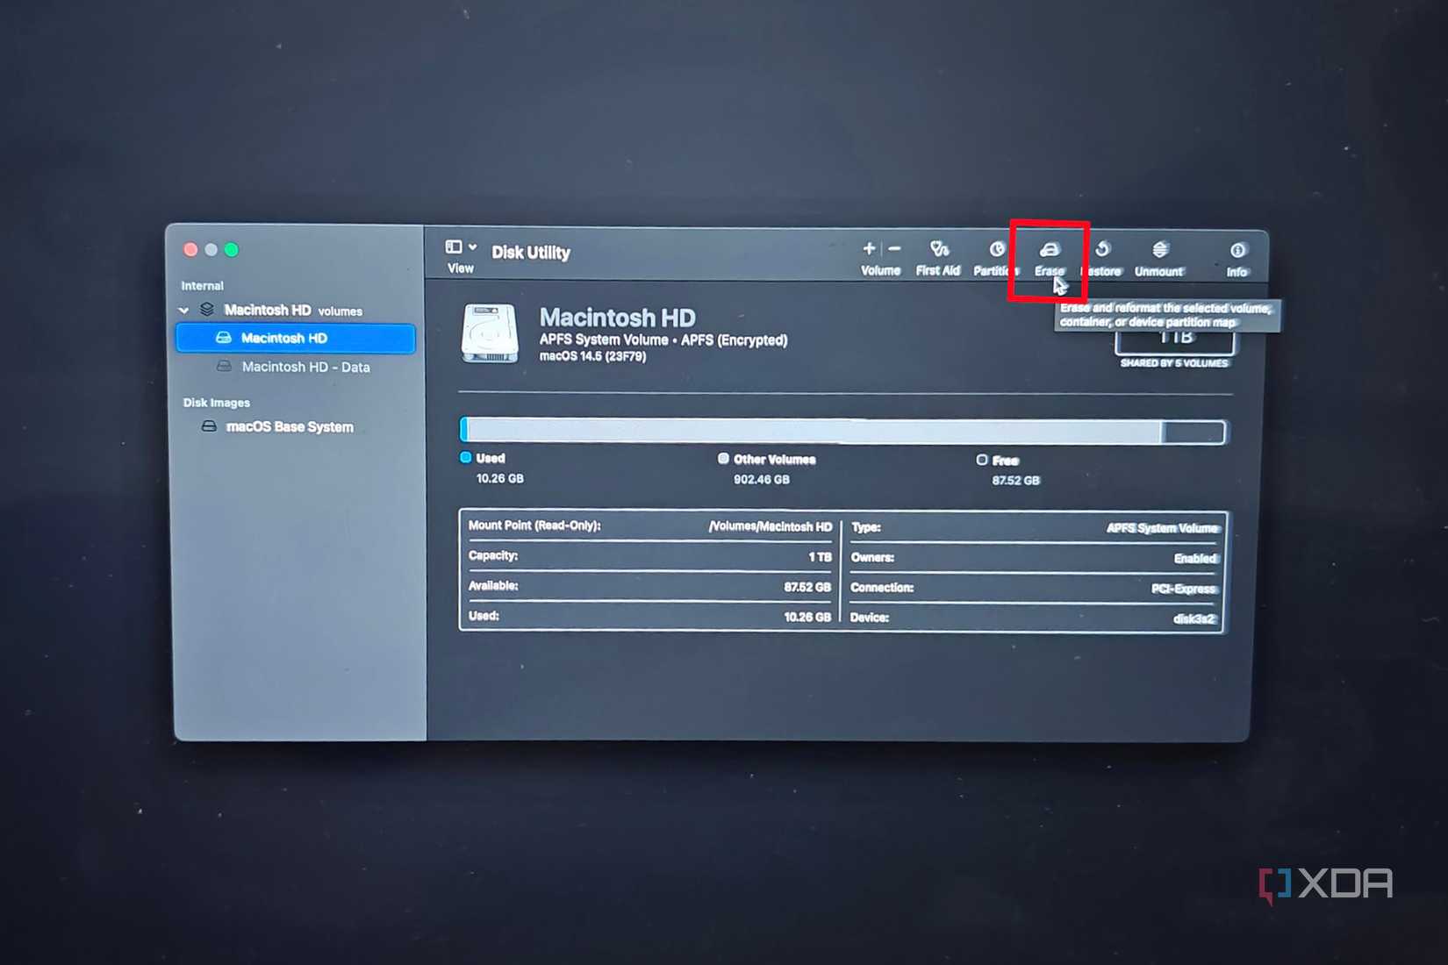Expand the Internal section header
The width and height of the screenshot is (1448, 965).
click(x=202, y=285)
